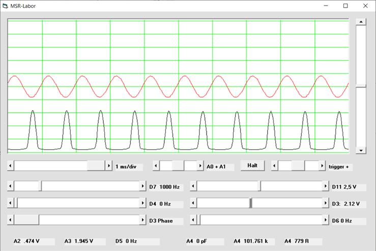Click the down arrow of the vertical scrollbar
This screenshot has height=251, width=376.
coord(360,150)
